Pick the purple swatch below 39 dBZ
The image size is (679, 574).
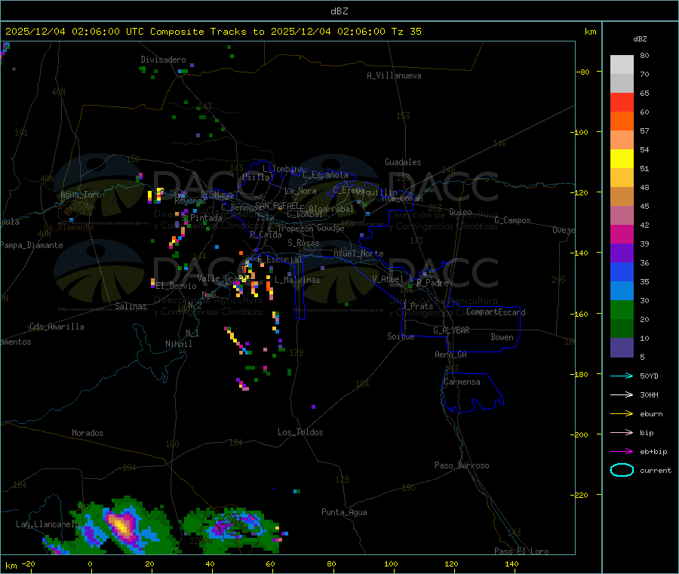pos(622,253)
